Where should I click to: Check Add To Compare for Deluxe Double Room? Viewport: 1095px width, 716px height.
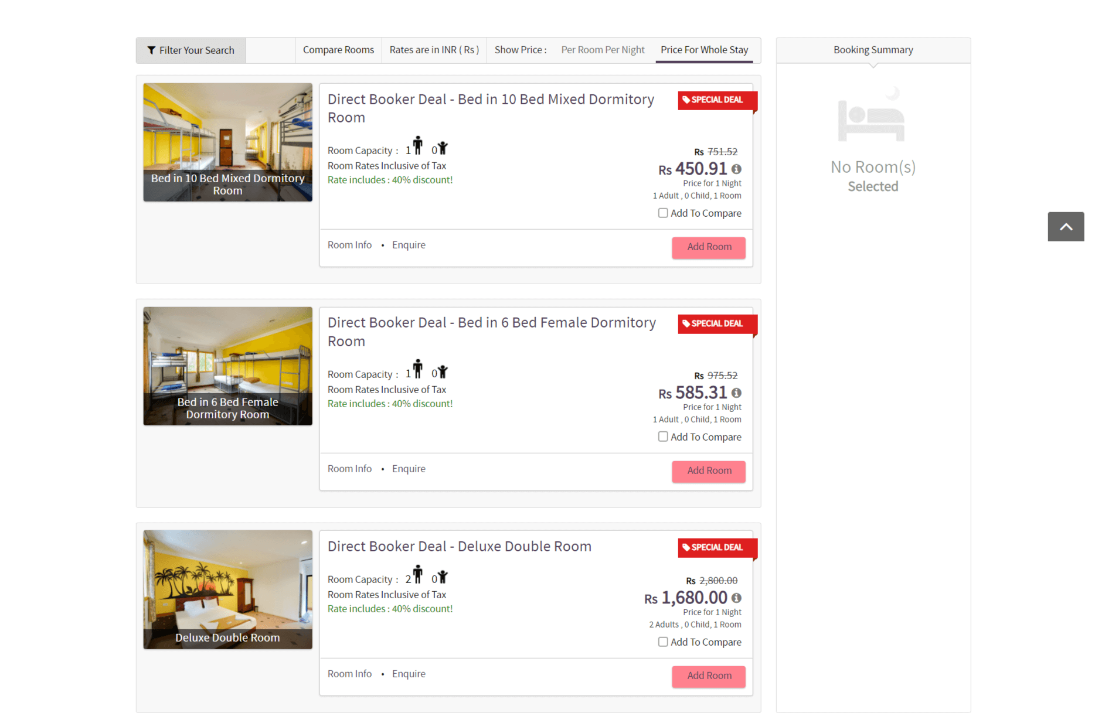tap(663, 642)
